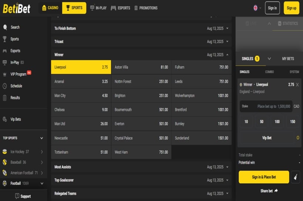Click the BetiBet logo

16,8
